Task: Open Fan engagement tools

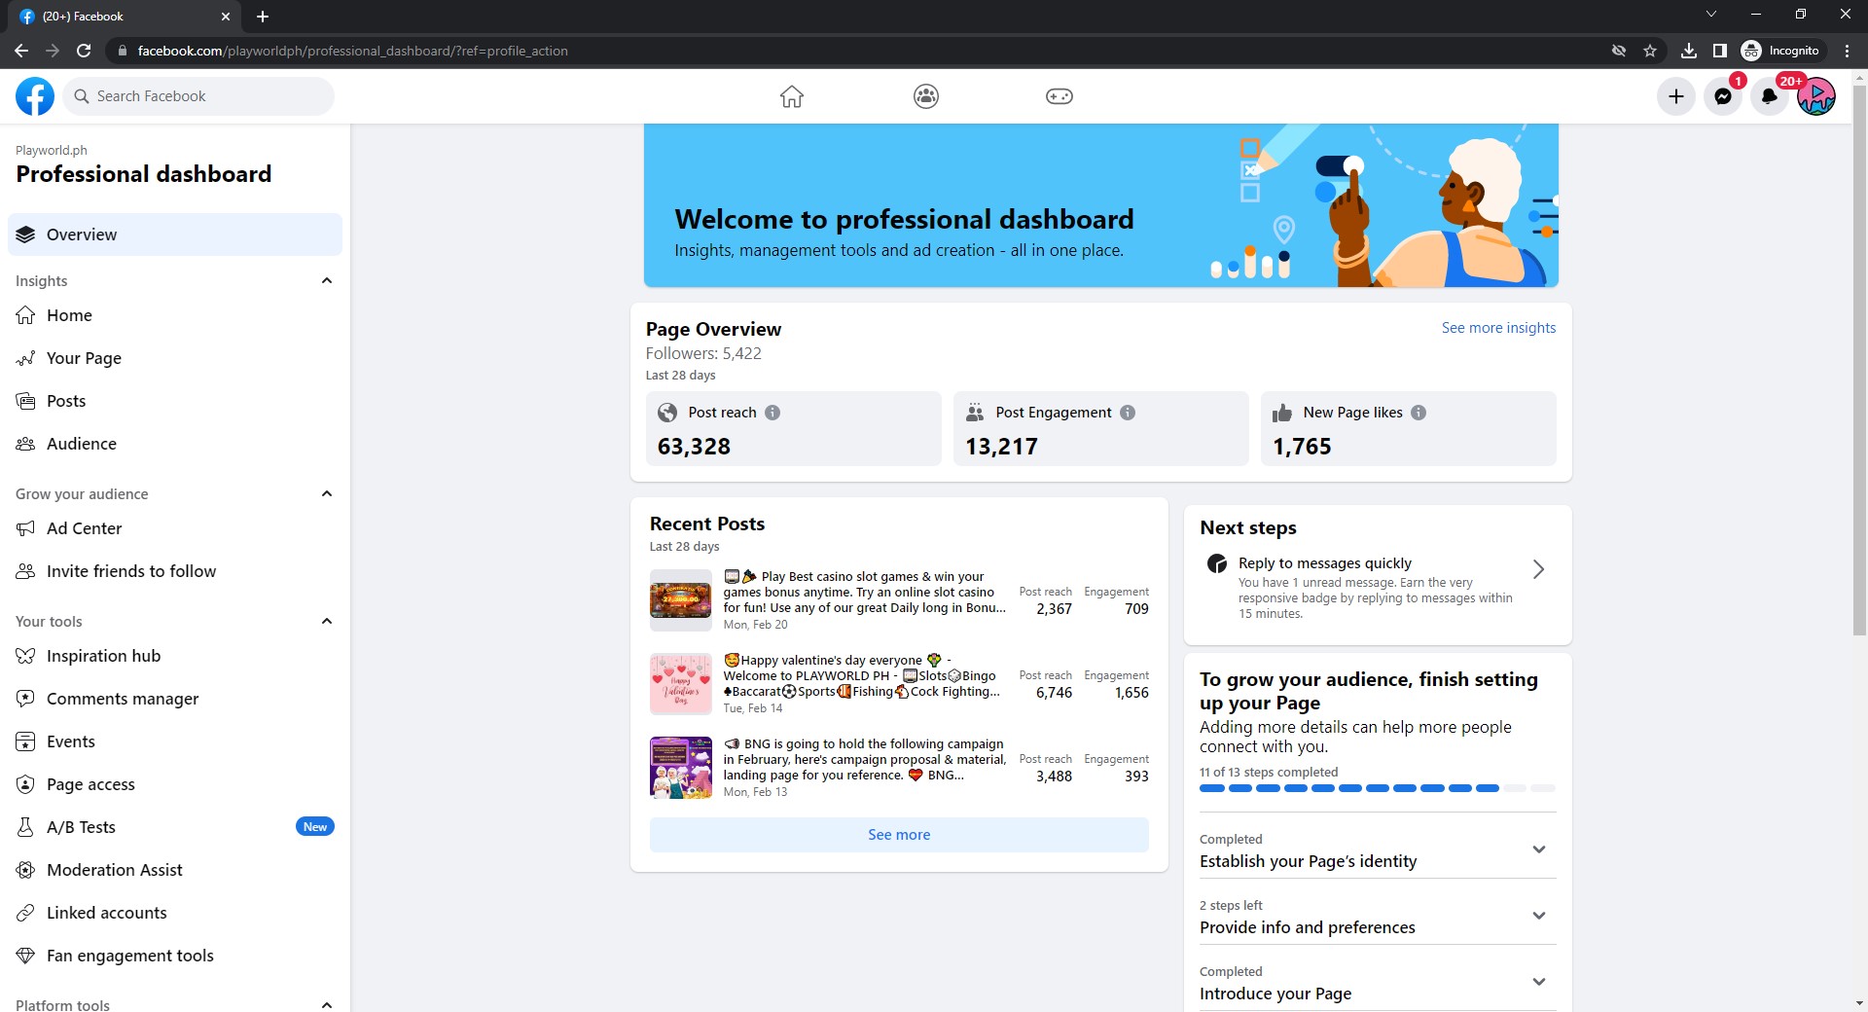Action: tap(175, 956)
